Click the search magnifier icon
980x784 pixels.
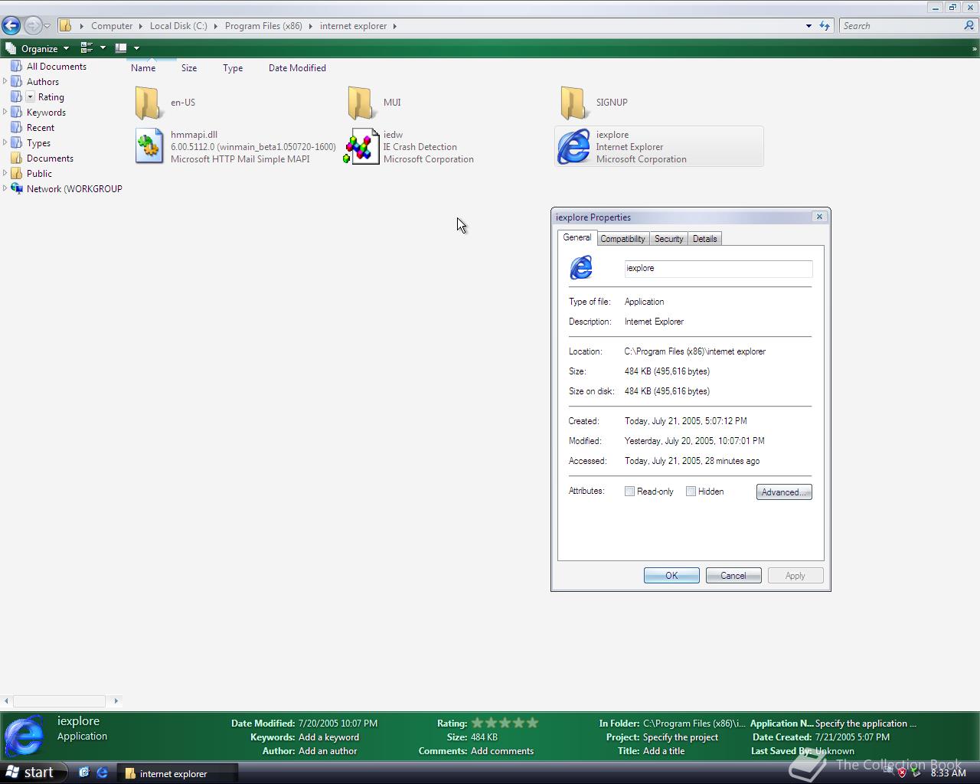pos(970,26)
